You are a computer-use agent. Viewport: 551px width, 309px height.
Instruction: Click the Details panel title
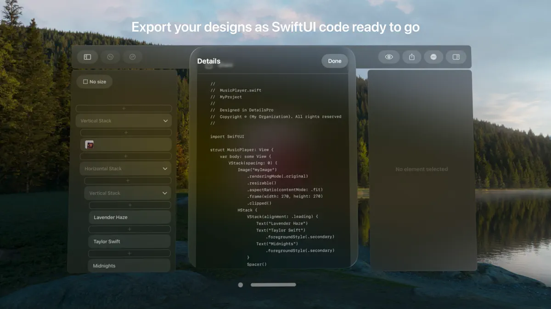tap(209, 60)
